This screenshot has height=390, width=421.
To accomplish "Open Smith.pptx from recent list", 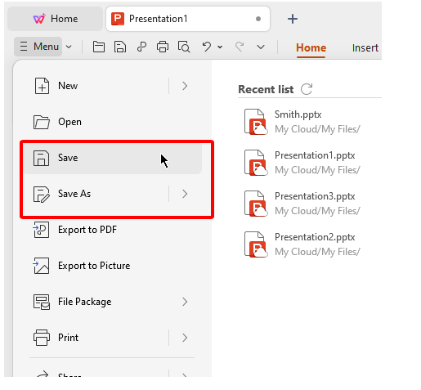I will click(x=310, y=122).
